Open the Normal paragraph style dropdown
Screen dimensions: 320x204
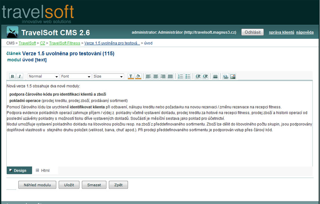click(x=43, y=76)
